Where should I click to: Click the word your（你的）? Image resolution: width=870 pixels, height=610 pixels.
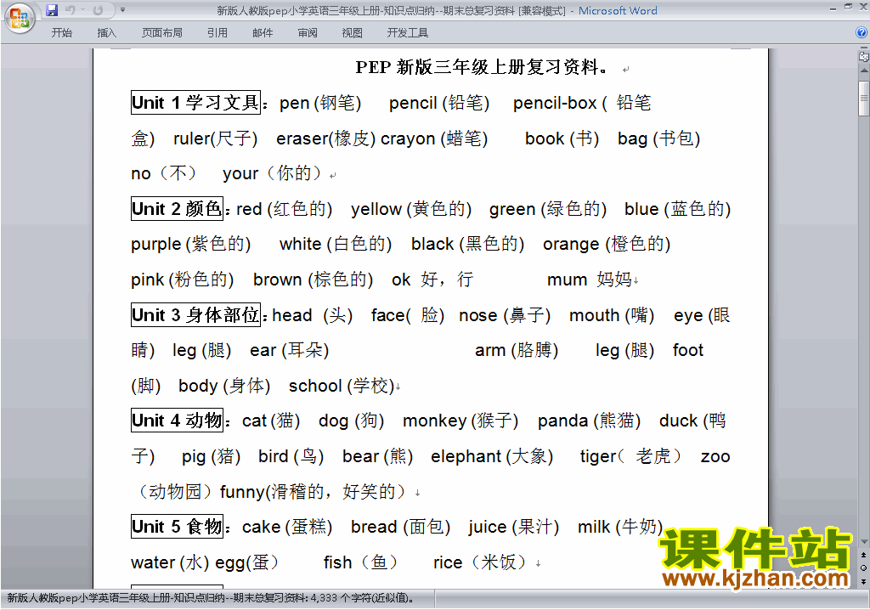pyautogui.click(x=273, y=173)
